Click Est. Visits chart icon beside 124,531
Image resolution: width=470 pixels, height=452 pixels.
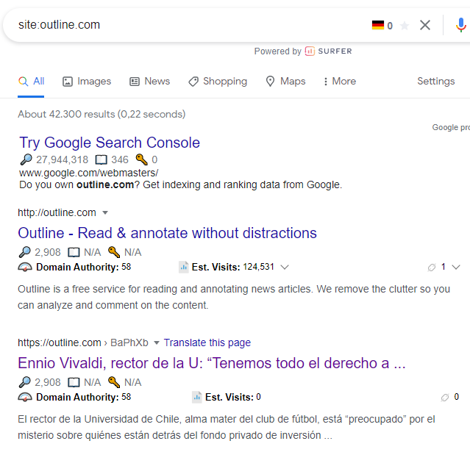(x=183, y=267)
